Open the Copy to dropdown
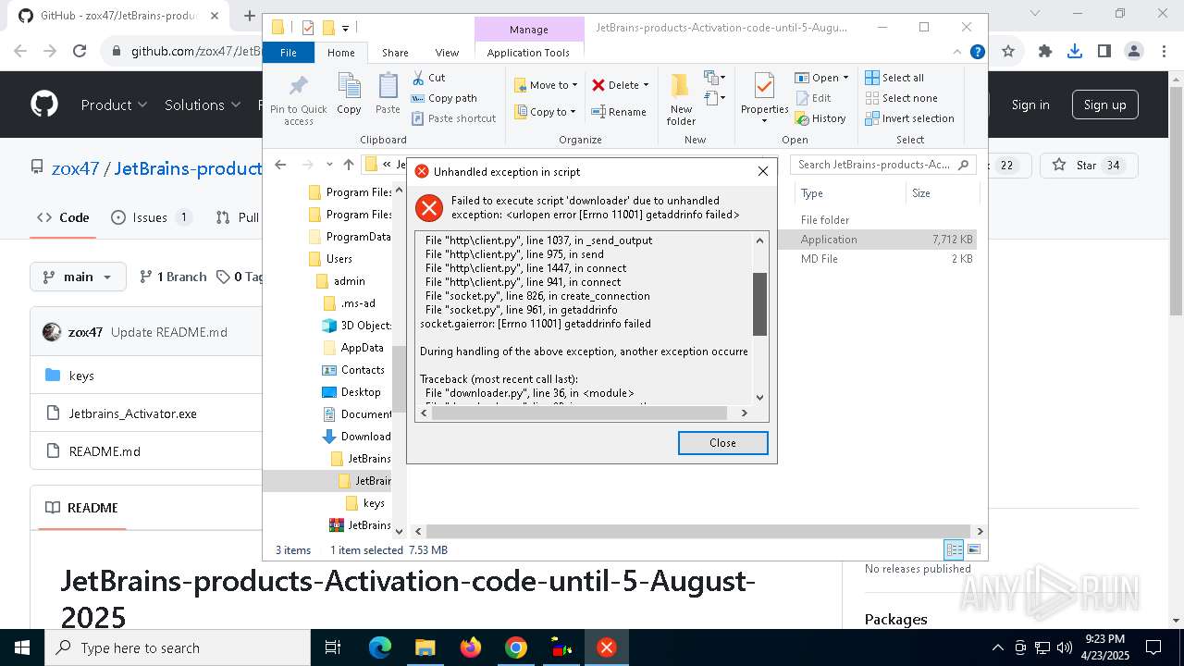This screenshot has width=1184, height=666. tap(545, 112)
